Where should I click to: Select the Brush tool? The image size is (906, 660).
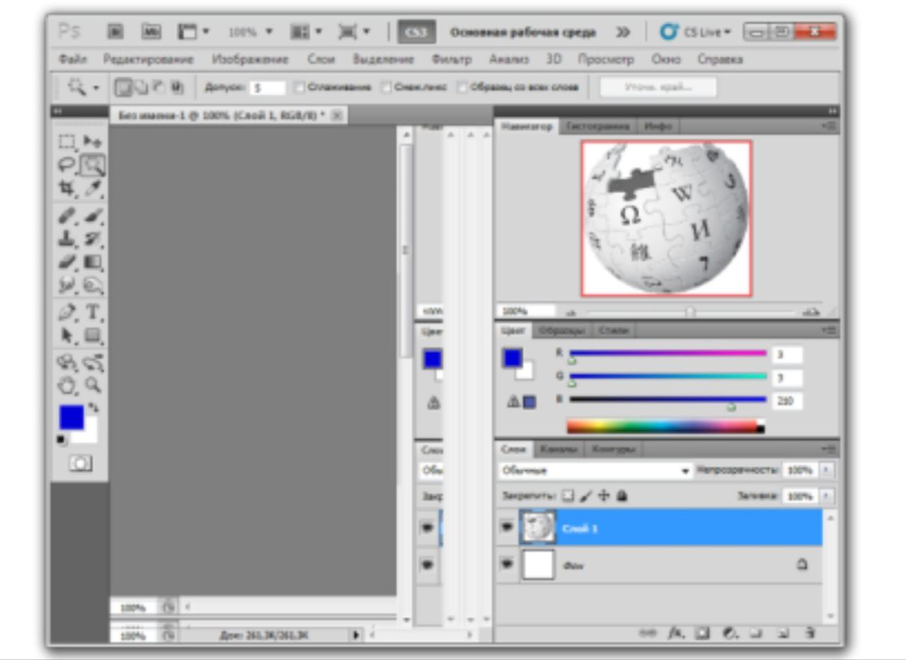93,216
